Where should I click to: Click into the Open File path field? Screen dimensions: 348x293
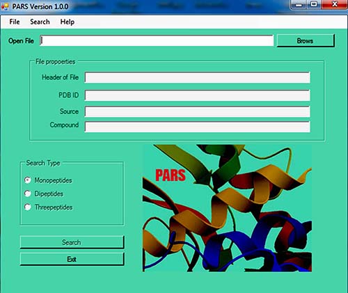click(x=157, y=40)
